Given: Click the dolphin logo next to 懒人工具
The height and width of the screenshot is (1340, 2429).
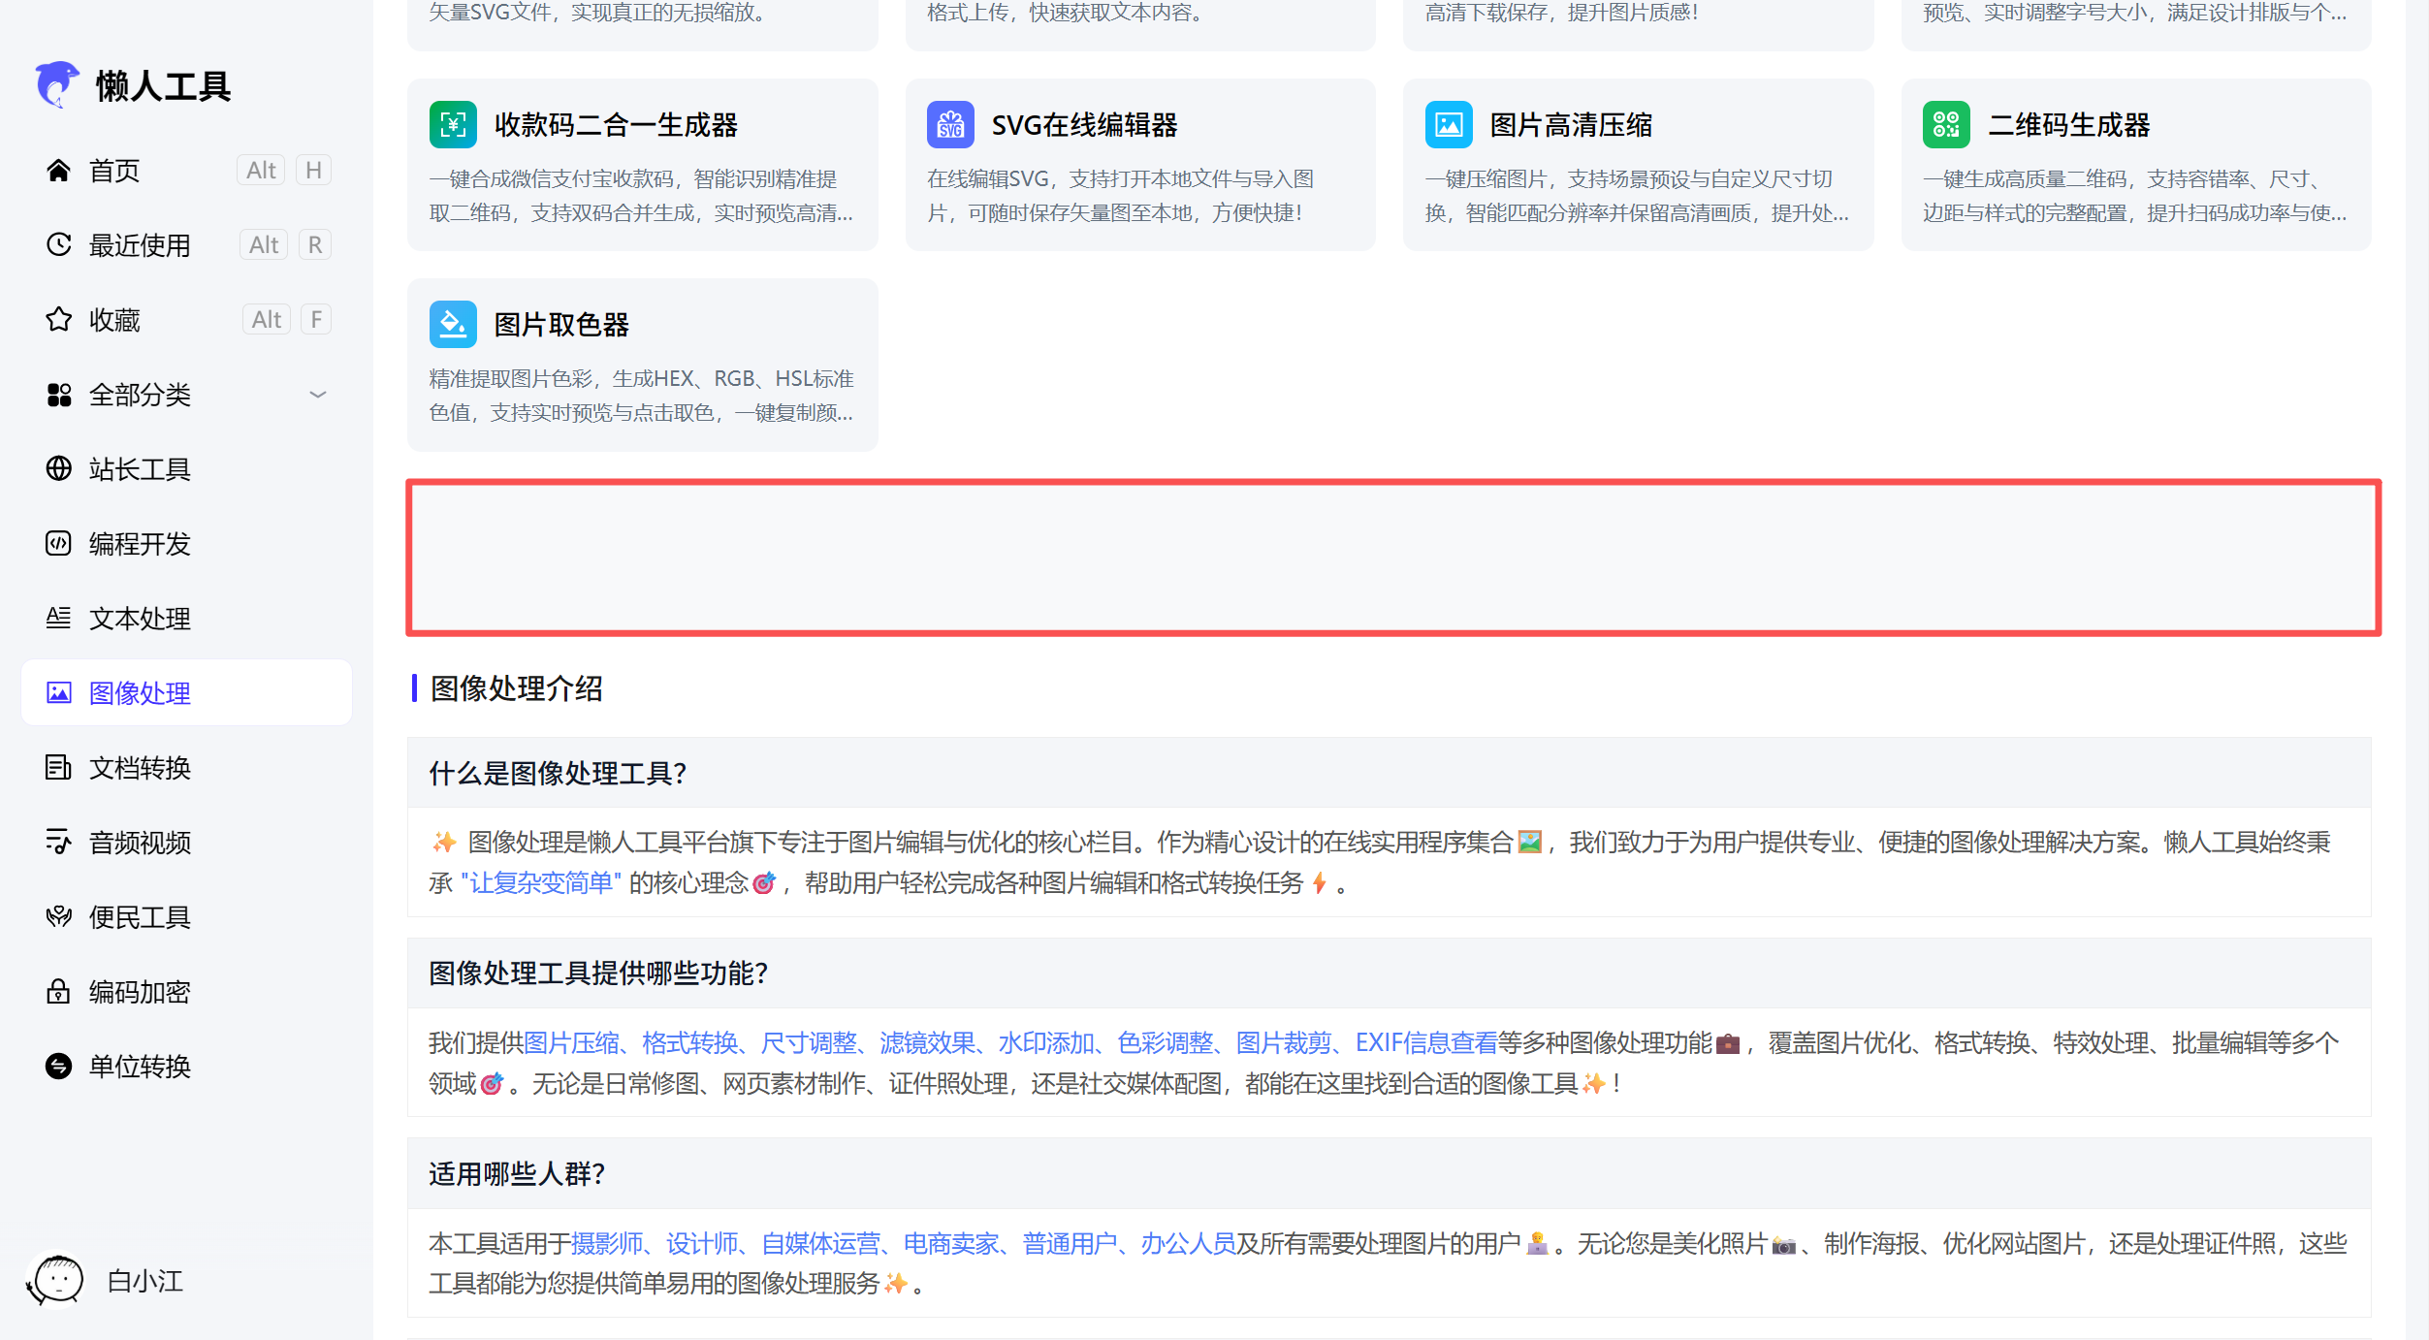Looking at the screenshot, I should tap(56, 85).
